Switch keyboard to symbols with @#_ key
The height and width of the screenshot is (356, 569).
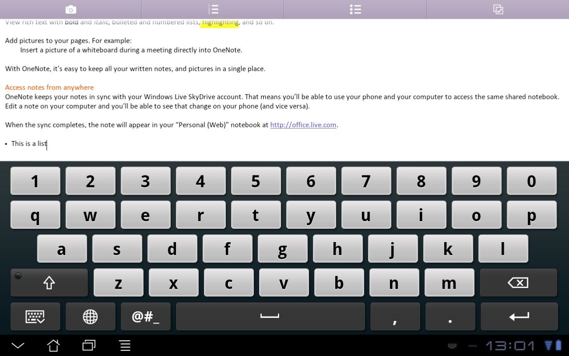pyautogui.click(x=145, y=316)
